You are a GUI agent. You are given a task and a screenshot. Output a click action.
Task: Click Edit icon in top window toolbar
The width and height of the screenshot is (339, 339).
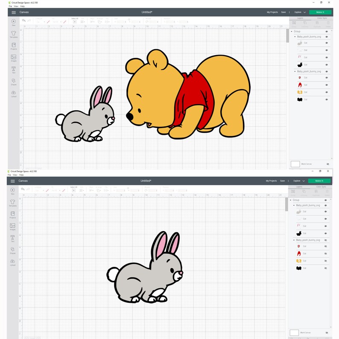coord(82,22)
